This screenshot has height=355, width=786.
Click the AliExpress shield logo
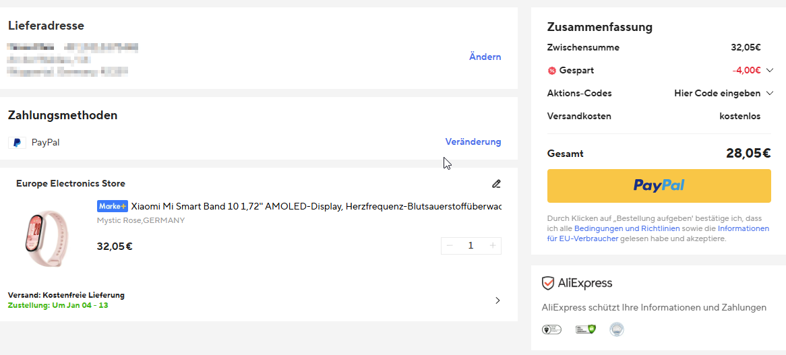[548, 284]
